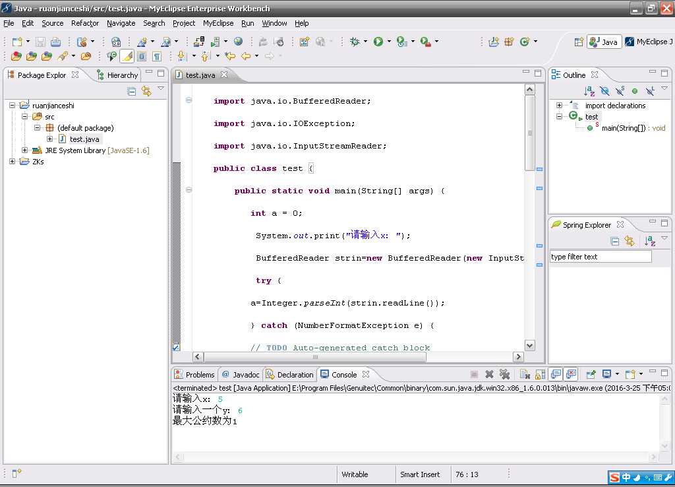The height and width of the screenshot is (487, 675).
Task: Expand JRE System Library node
Action: (x=24, y=150)
